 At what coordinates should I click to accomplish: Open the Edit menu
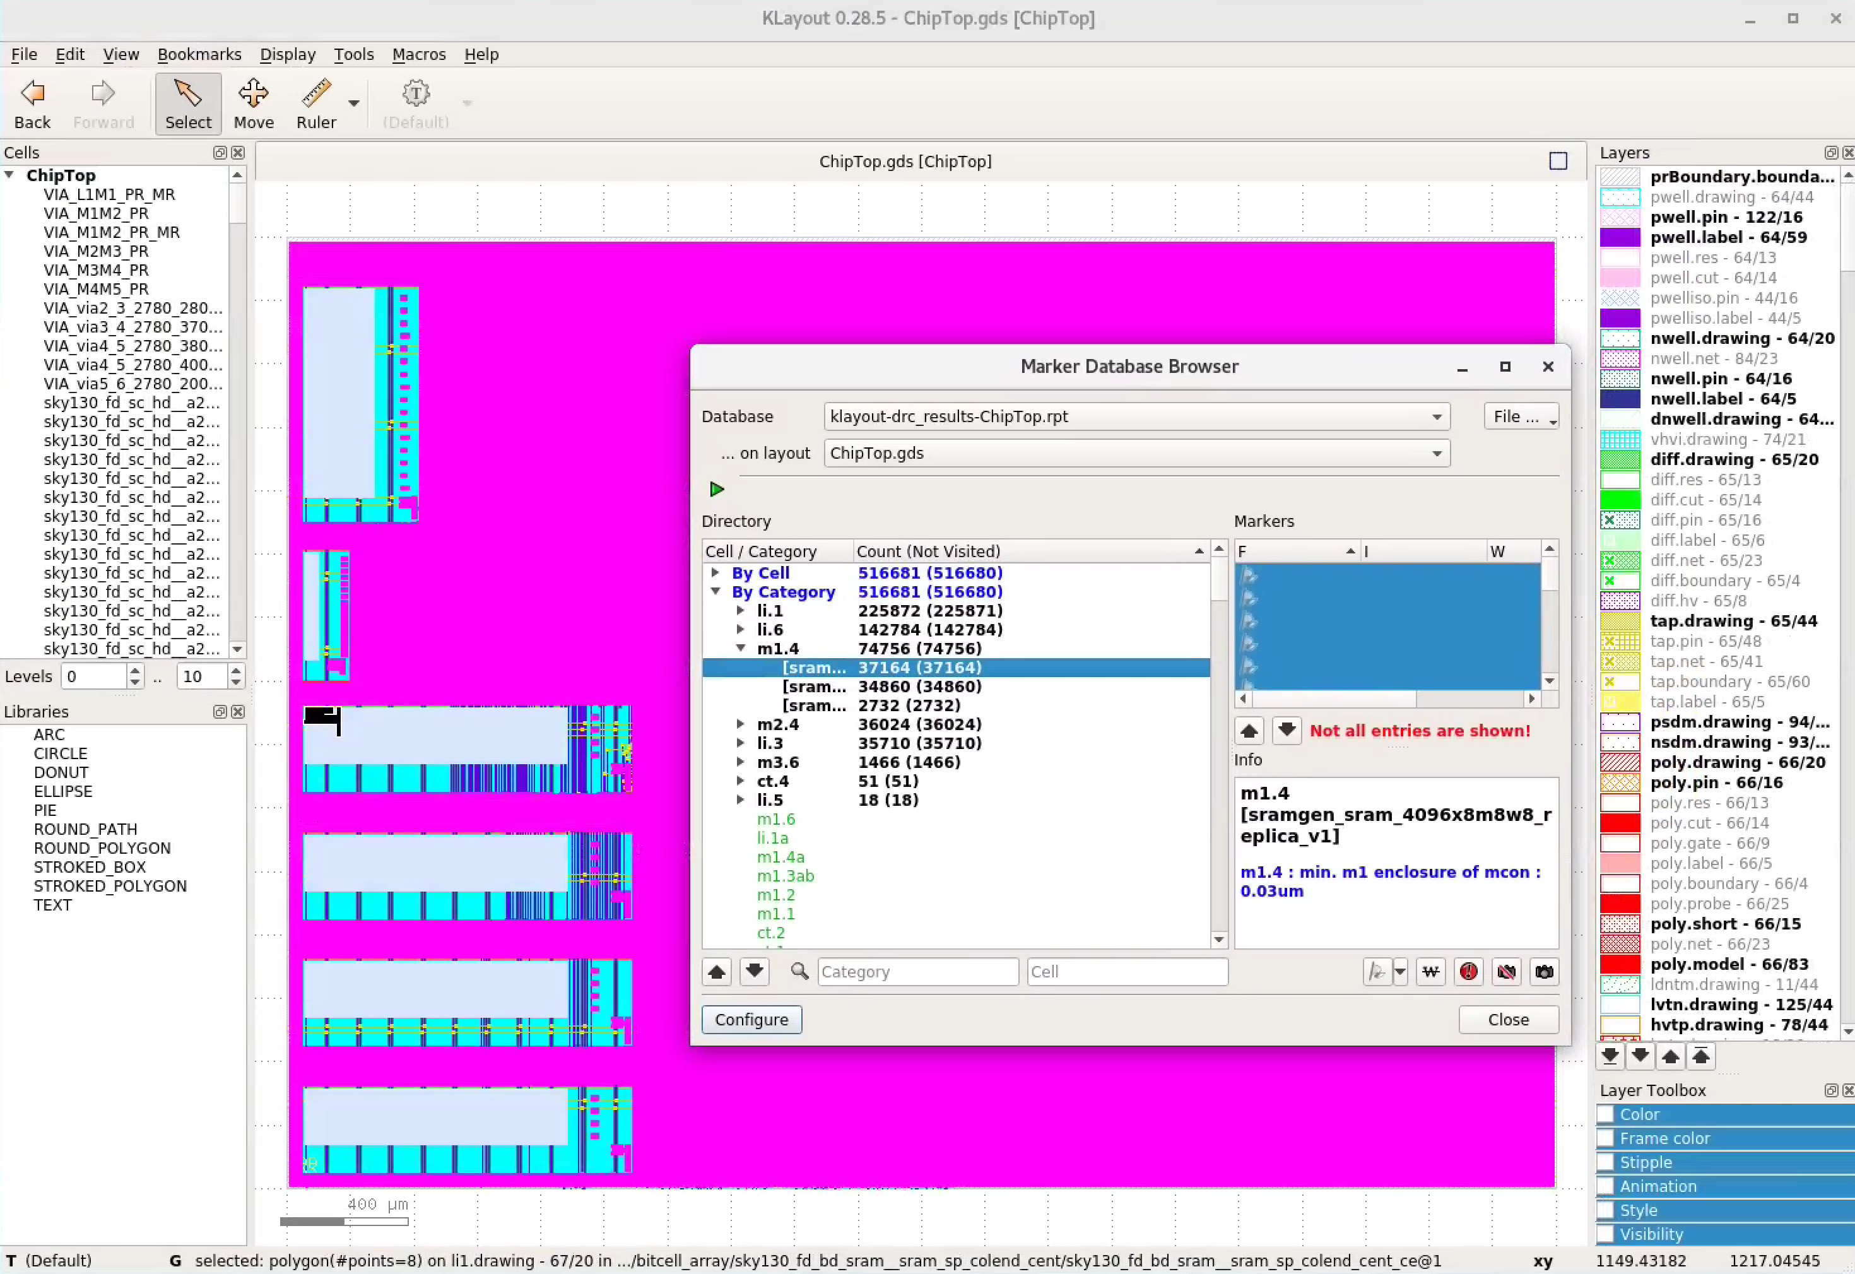coord(70,54)
